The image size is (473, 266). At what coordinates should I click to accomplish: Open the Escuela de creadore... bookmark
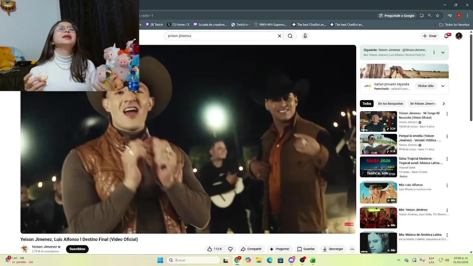tap(210, 25)
